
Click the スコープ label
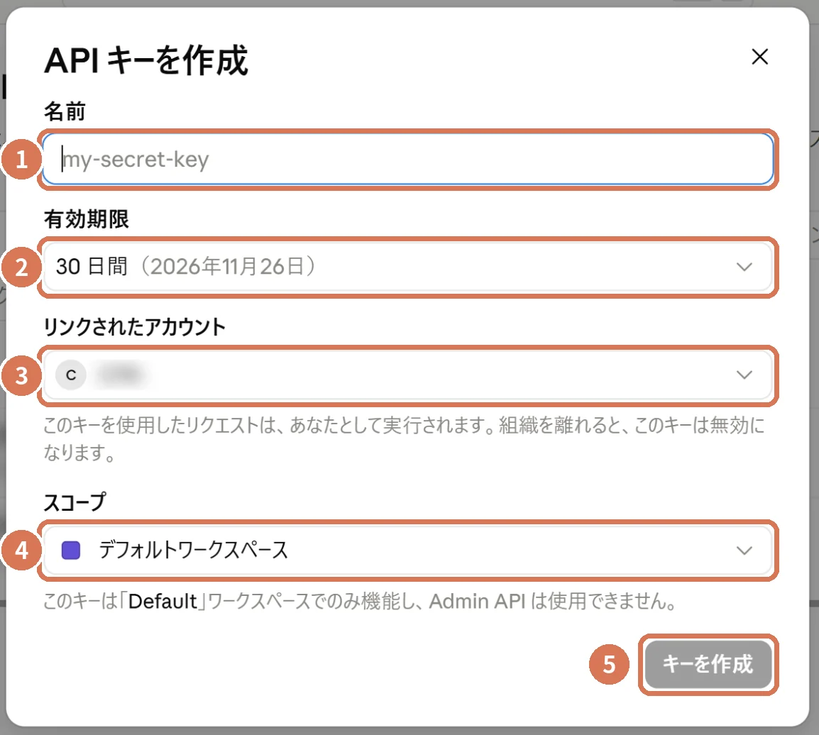75,502
